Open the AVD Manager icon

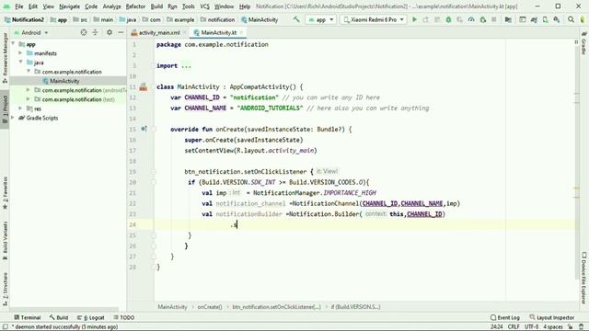(545, 19)
